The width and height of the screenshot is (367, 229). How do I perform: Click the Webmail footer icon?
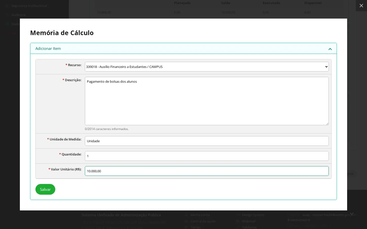pyautogui.click(x=238, y=221)
